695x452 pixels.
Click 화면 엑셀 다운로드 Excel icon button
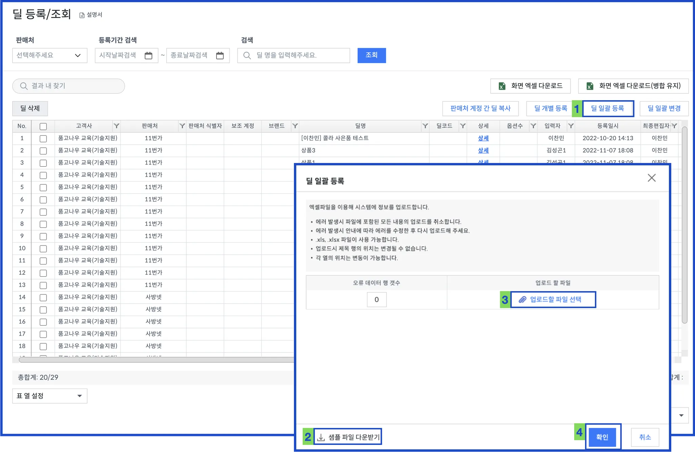click(530, 86)
